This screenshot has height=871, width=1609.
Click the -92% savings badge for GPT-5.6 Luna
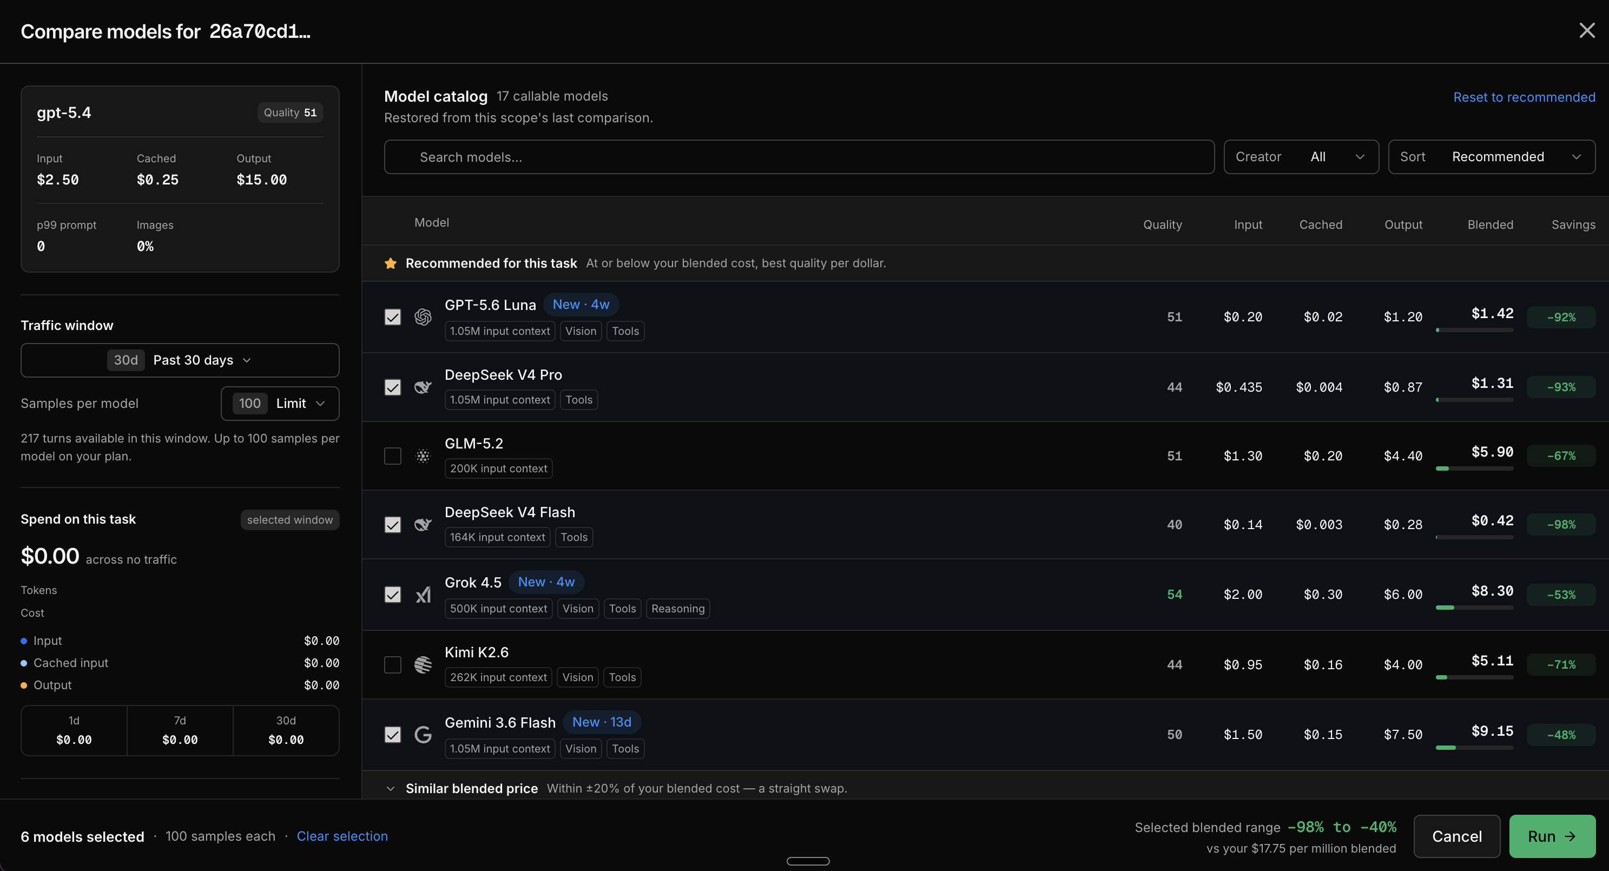tap(1561, 317)
